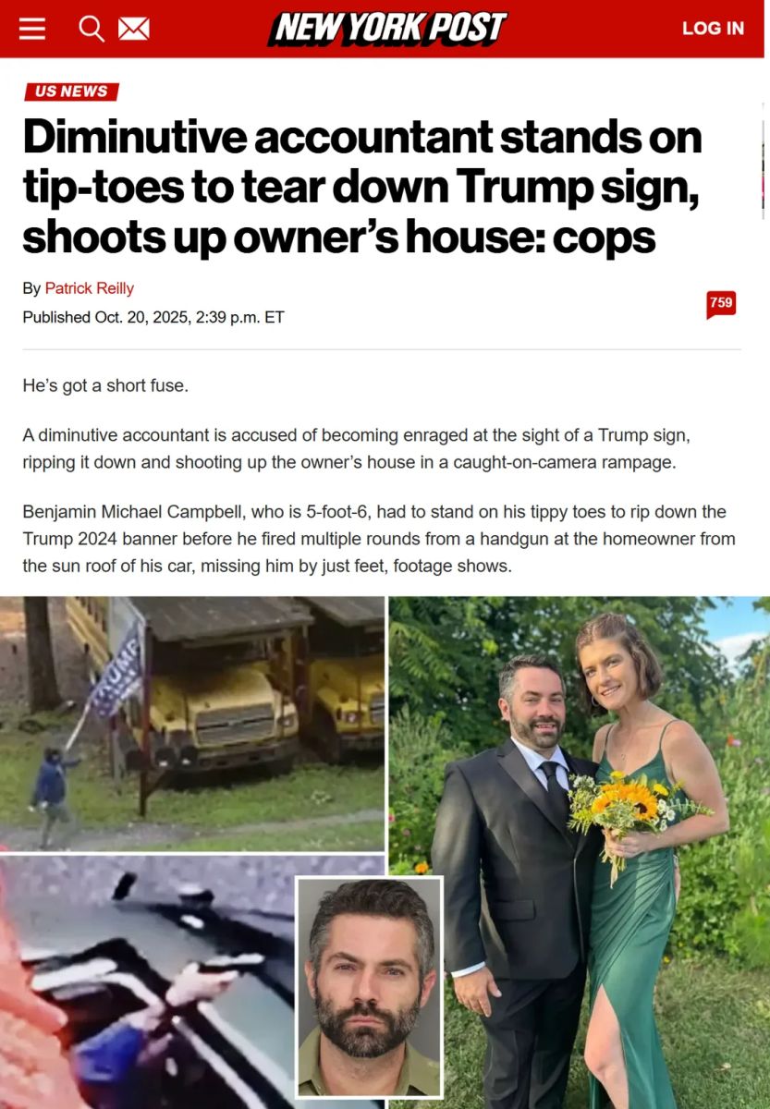The image size is (770, 1109).
Task: Open author Patrick Reilly's page
Action: [x=90, y=288]
